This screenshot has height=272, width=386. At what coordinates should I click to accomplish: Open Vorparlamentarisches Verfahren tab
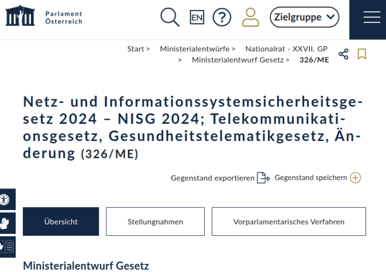pyautogui.click(x=289, y=222)
